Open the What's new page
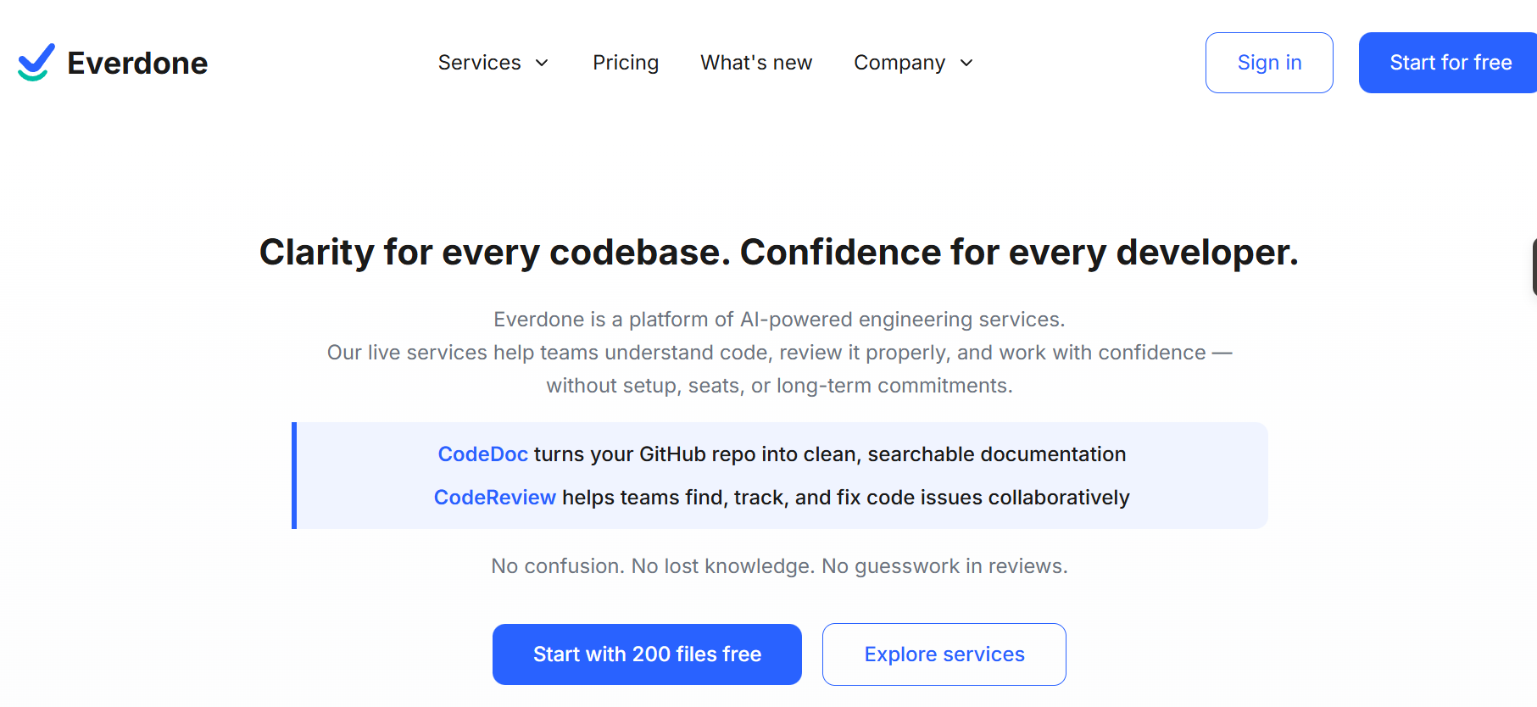Image resolution: width=1537 pixels, height=707 pixels. [755, 62]
